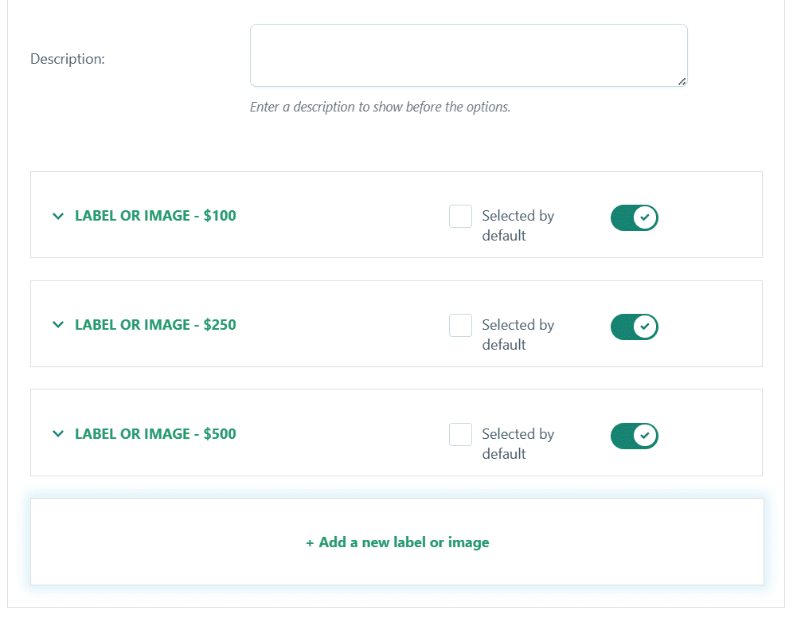
Task: Disable the $250 option toggle switch
Action: (x=635, y=327)
